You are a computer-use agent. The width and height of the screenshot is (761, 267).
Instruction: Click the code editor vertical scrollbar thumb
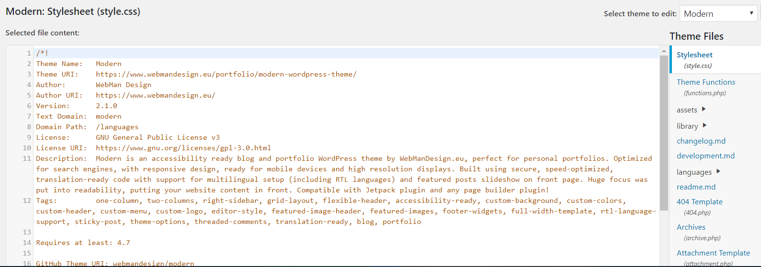664,133
